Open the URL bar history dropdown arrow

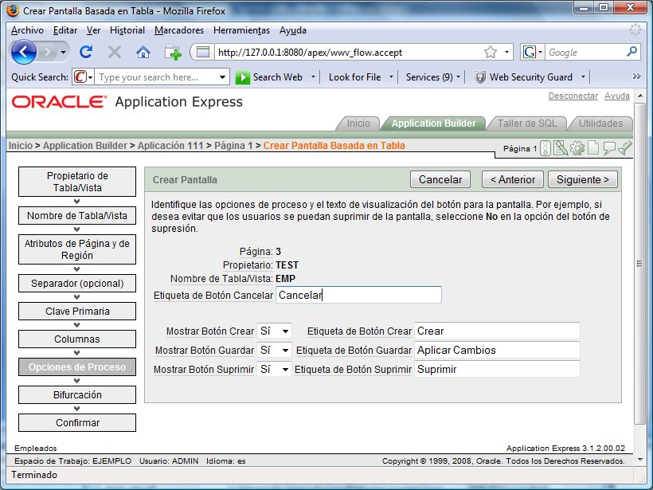pyautogui.click(x=506, y=52)
